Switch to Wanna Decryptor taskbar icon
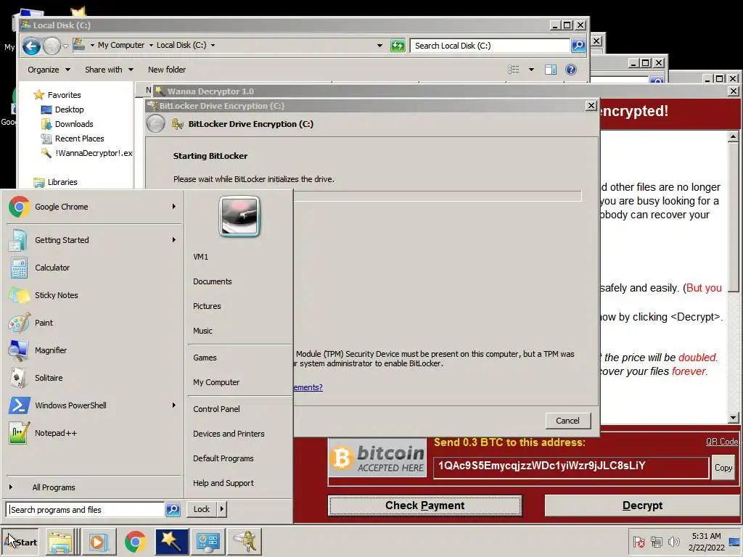743x557 pixels. [x=171, y=542]
